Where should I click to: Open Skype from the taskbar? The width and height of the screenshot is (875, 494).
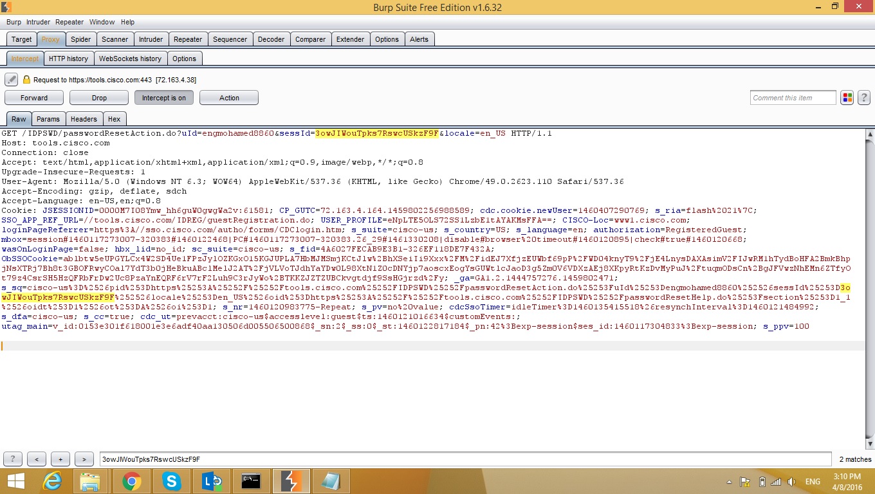tap(171, 481)
